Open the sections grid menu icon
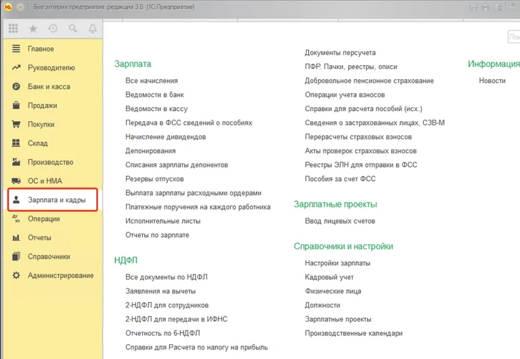520x359 pixels. pyautogui.click(x=14, y=29)
